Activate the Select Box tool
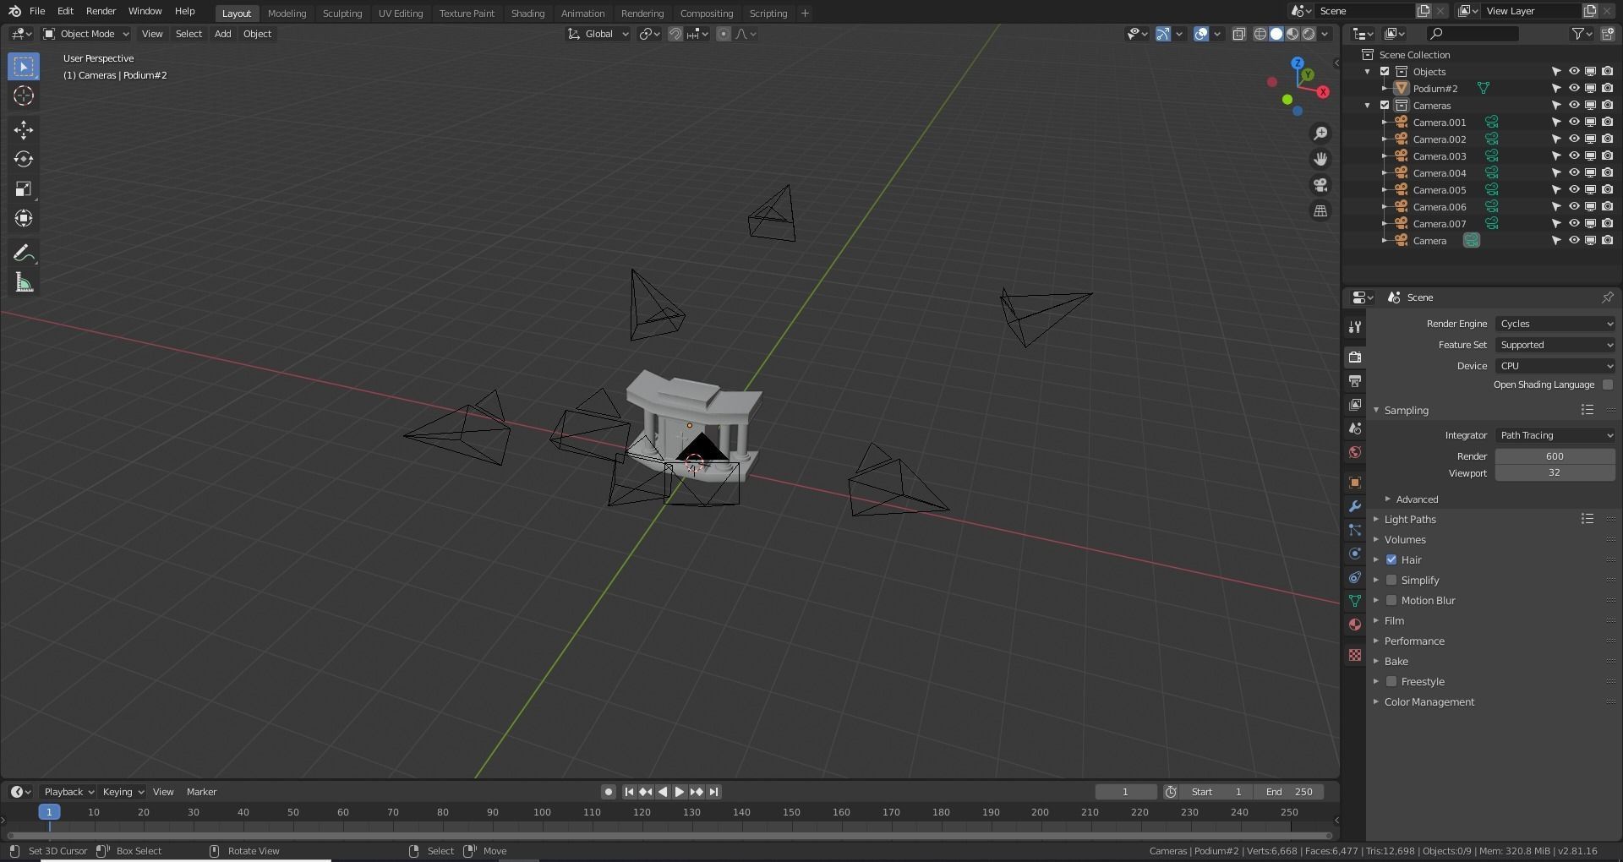This screenshot has height=862, width=1623. tap(24, 66)
